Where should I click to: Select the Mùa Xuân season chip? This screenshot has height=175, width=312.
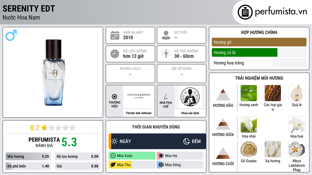pos(132,156)
